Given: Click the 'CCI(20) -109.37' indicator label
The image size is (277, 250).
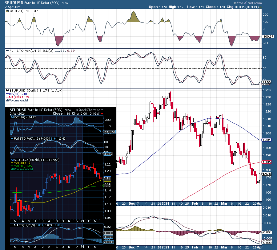Looking at the screenshot, I should point(24,11).
